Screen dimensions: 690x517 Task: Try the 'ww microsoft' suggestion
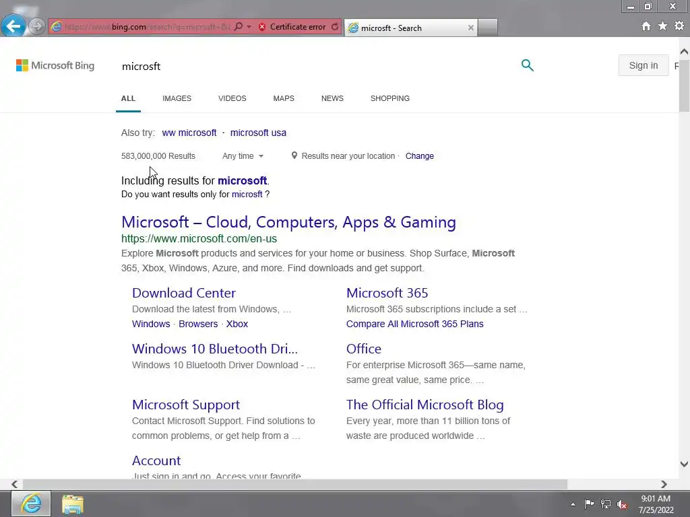[189, 133]
